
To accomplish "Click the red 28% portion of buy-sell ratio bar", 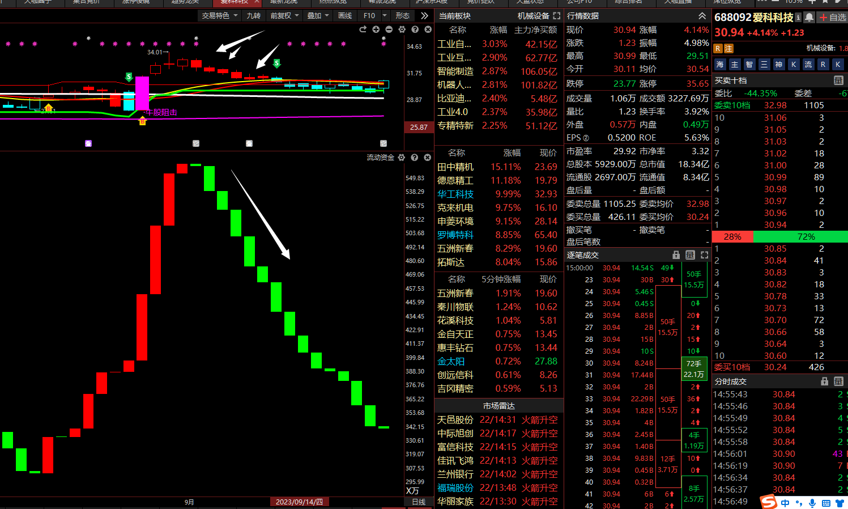I will (732, 237).
